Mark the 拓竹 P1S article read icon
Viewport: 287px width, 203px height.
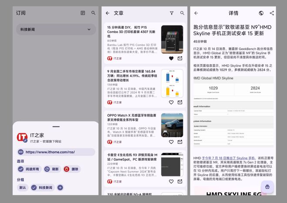[180, 58]
